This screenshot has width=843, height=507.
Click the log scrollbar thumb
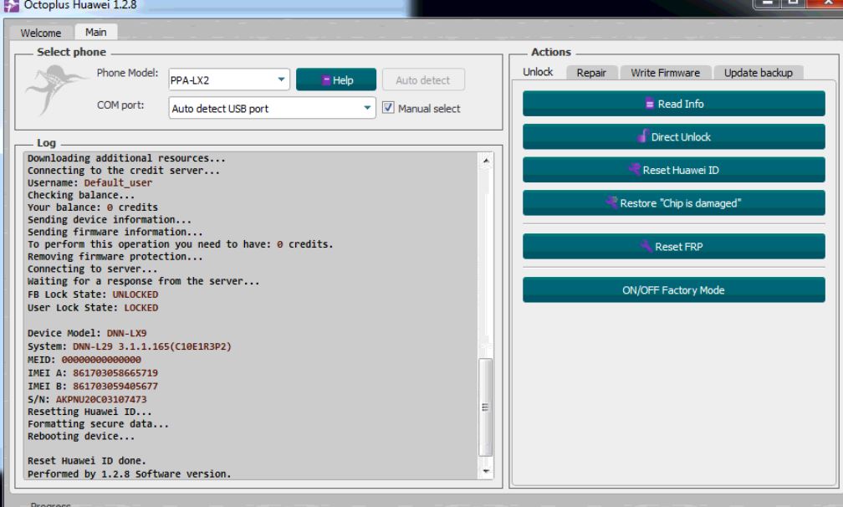[x=485, y=407]
